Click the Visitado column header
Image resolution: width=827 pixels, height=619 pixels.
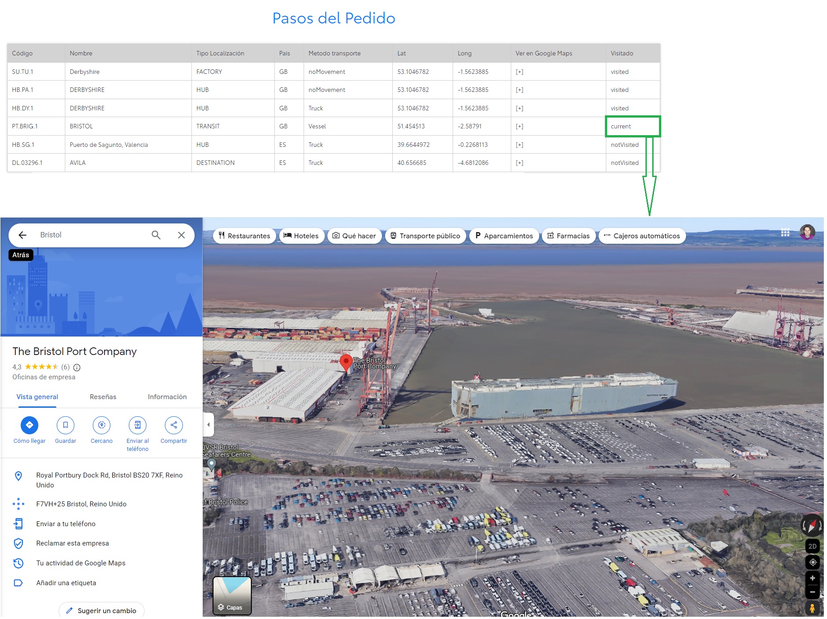coord(633,54)
